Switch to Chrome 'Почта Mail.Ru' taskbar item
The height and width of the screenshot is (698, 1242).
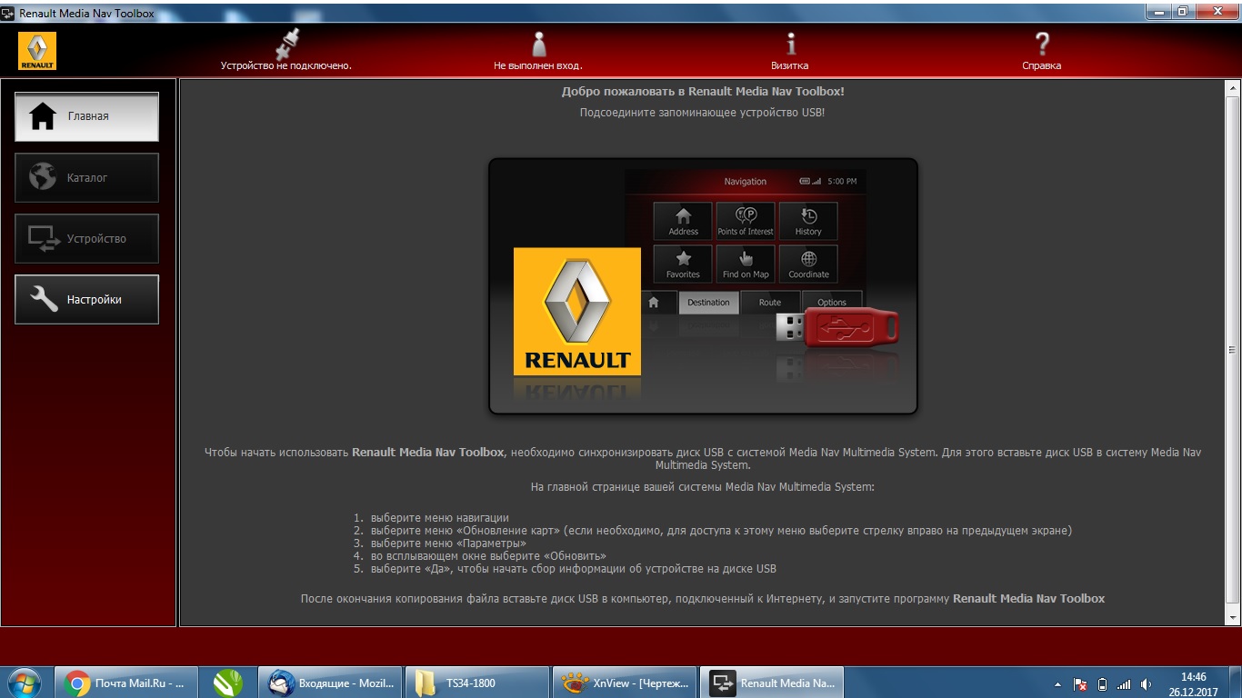pyautogui.click(x=125, y=683)
